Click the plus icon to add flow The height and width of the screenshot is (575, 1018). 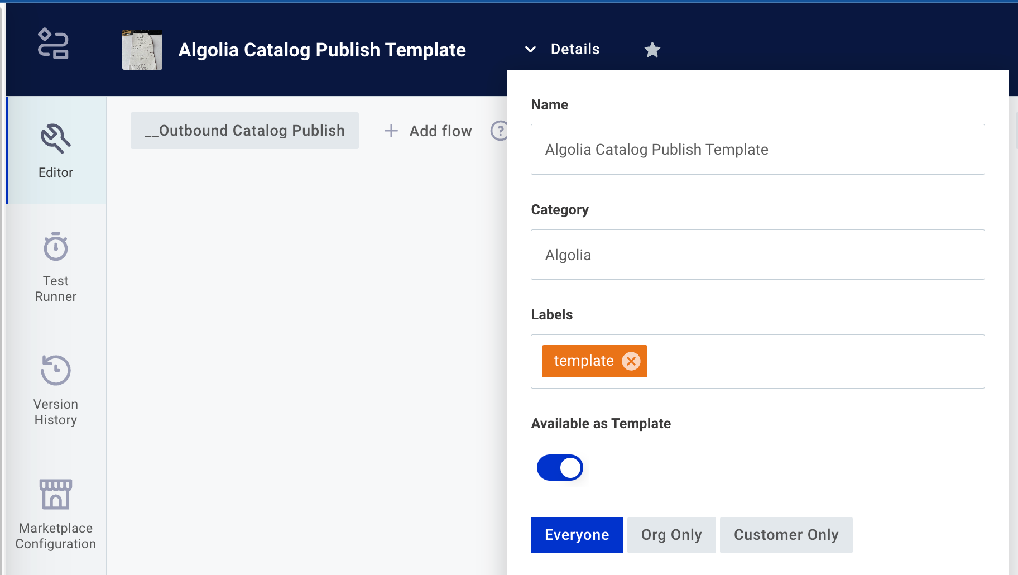point(391,131)
